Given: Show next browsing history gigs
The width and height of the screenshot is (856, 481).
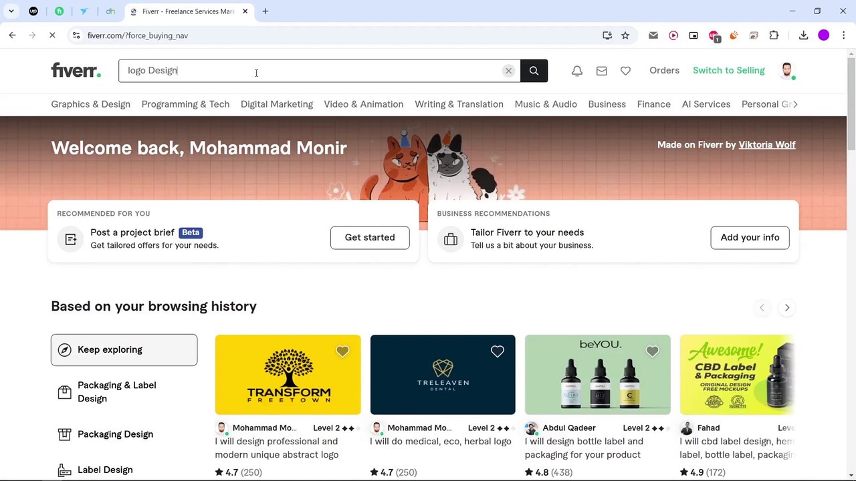Looking at the screenshot, I should [787, 307].
